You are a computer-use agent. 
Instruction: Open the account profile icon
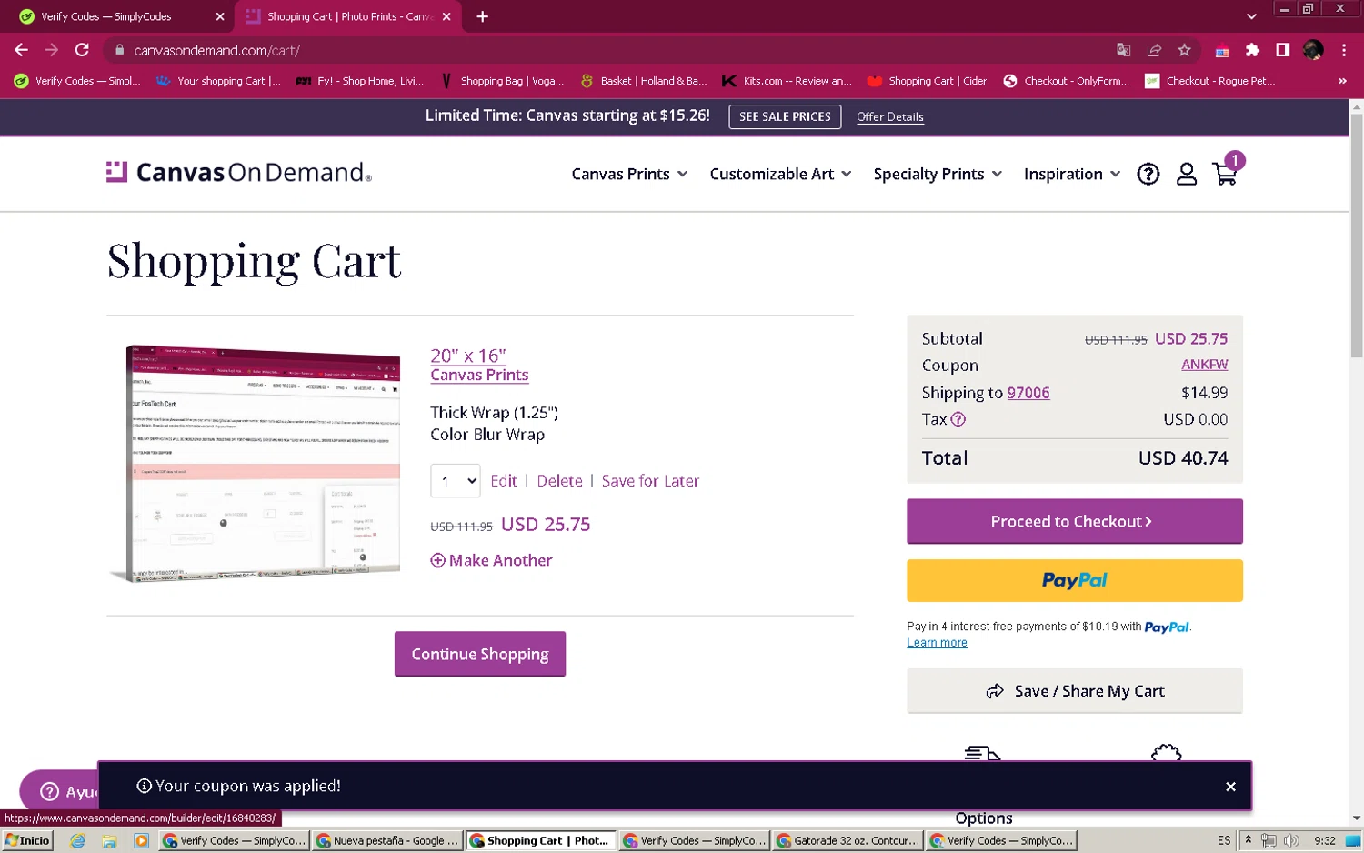click(x=1187, y=174)
